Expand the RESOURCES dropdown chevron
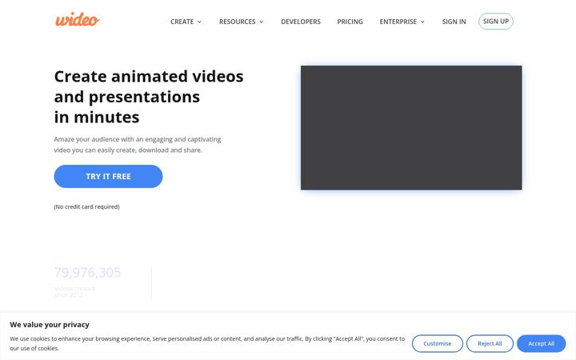Image resolution: width=576 pixels, height=360 pixels. pyautogui.click(x=261, y=22)
